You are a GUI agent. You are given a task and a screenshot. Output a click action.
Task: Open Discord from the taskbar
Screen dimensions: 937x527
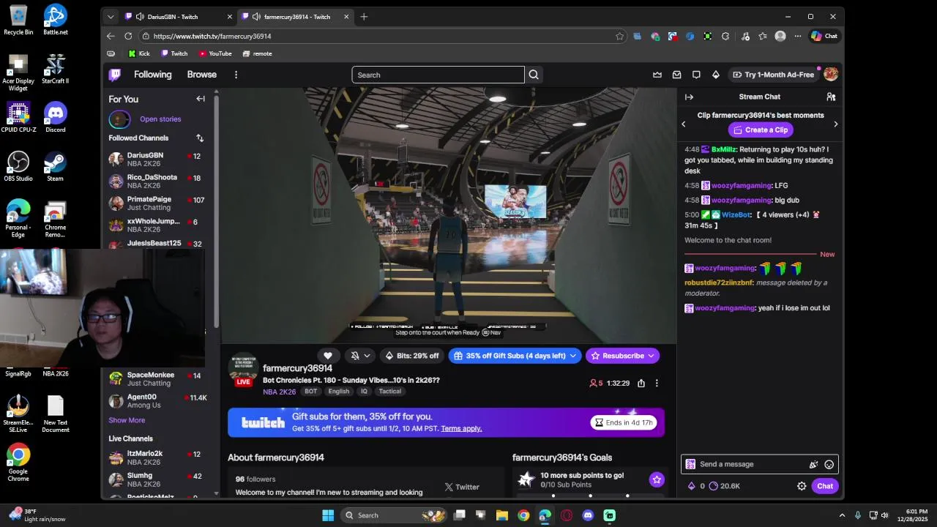[x=588, y=515]
